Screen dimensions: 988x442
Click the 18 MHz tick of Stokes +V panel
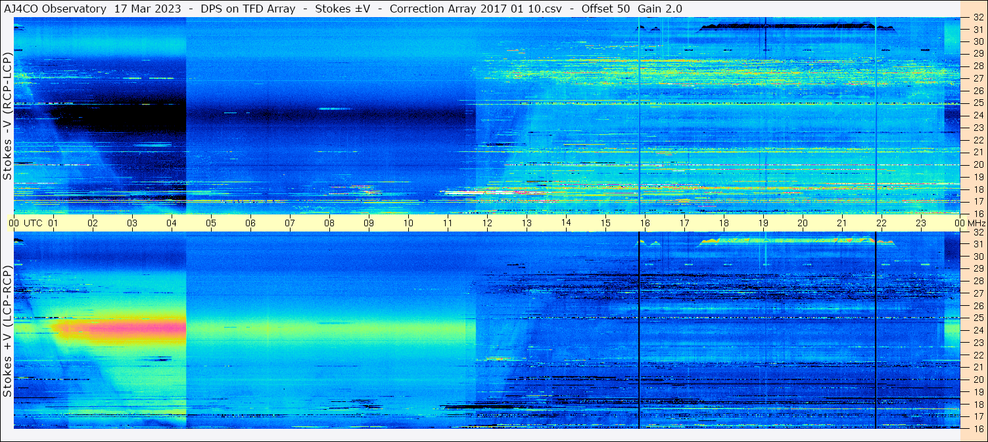978,404
